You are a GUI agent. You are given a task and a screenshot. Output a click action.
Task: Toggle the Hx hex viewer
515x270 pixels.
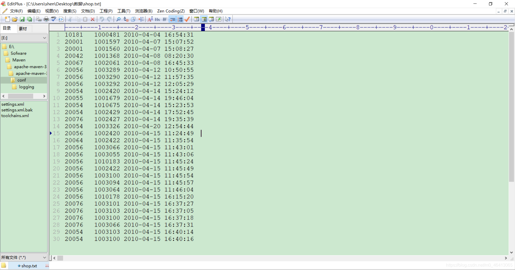pos(157,19)
